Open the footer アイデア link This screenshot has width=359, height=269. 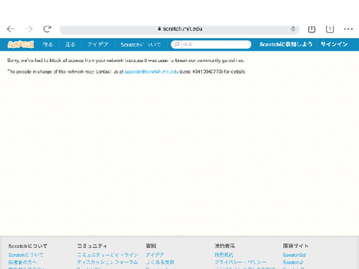pyautogui.click(x=155, y=255)
